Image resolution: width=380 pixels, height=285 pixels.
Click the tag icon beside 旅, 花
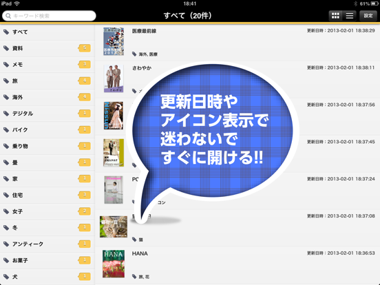134,277
